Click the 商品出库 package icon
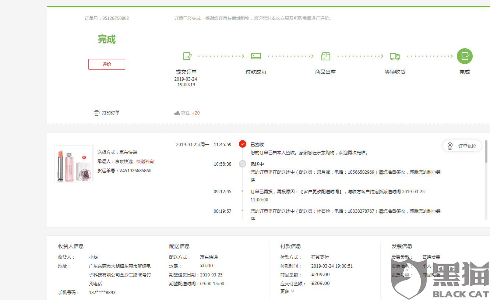This screenshot has width=490, height=300. pos(325,56)
